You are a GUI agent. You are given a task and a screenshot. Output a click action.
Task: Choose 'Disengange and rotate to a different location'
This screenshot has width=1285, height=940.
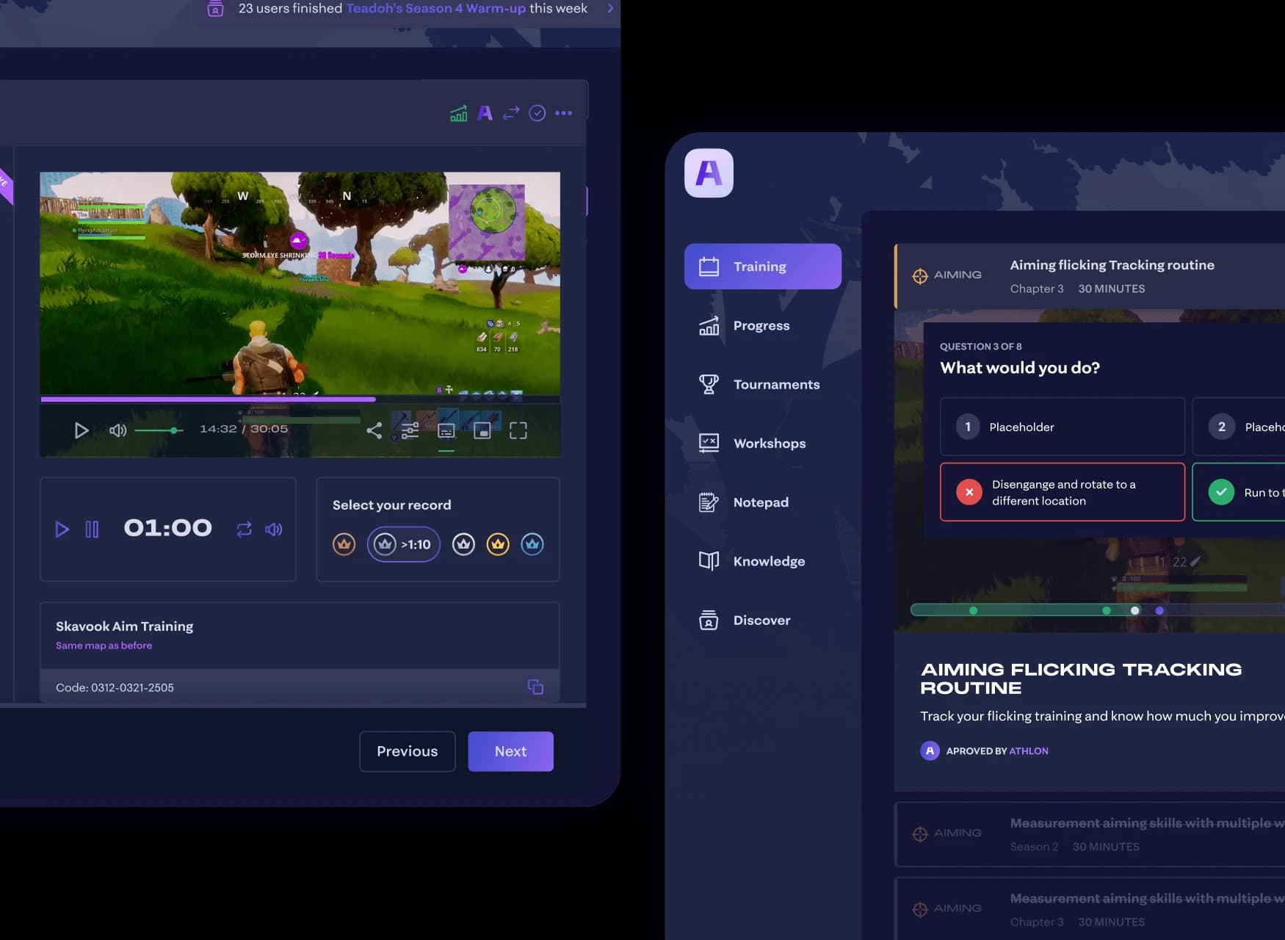click(1063, 492)
